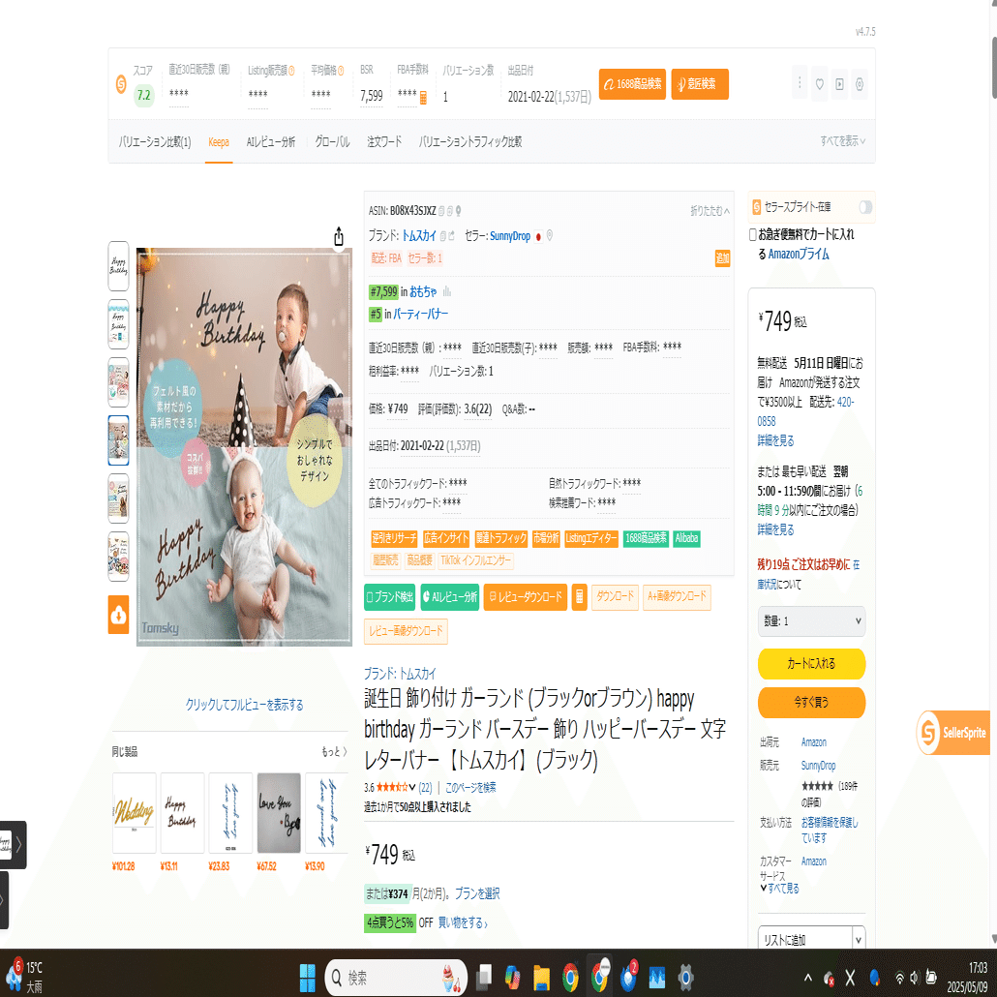Click the カートに入れる button
This screenshot has width=997, height=997.
click(811, 664)
